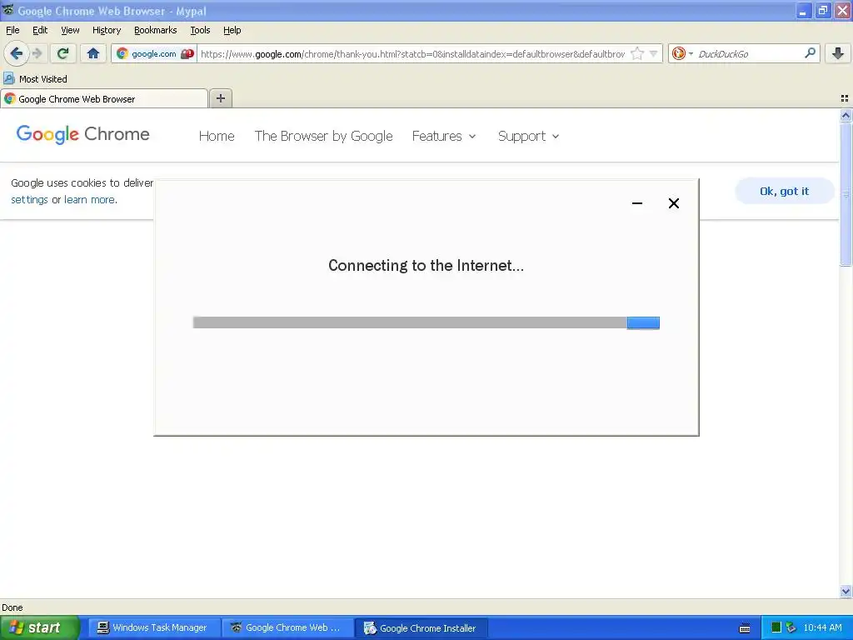Open The Browser by Google link
The image size is (853, 640).
[x=324, y=136]
